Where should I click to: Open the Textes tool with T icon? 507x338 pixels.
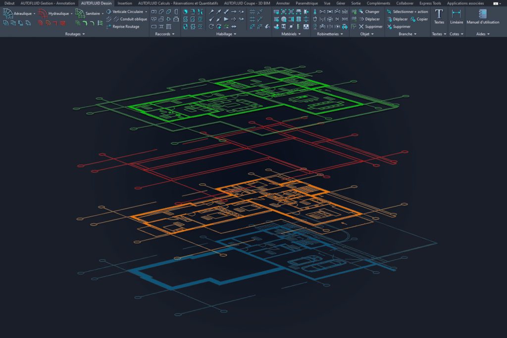pos(439,16)
